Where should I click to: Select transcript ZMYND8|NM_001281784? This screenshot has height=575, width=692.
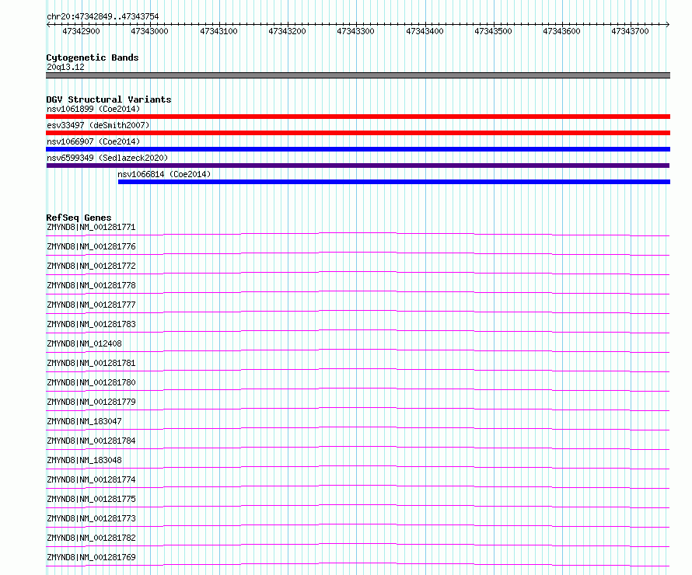[x=91, y=441]
